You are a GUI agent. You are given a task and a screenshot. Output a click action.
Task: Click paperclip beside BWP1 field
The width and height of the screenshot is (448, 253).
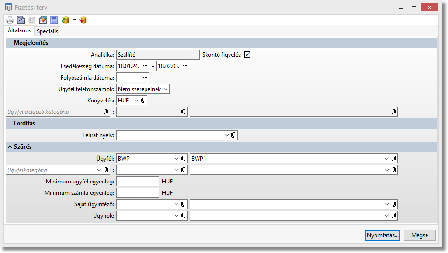pyautogui.click(x=394, y=159)
